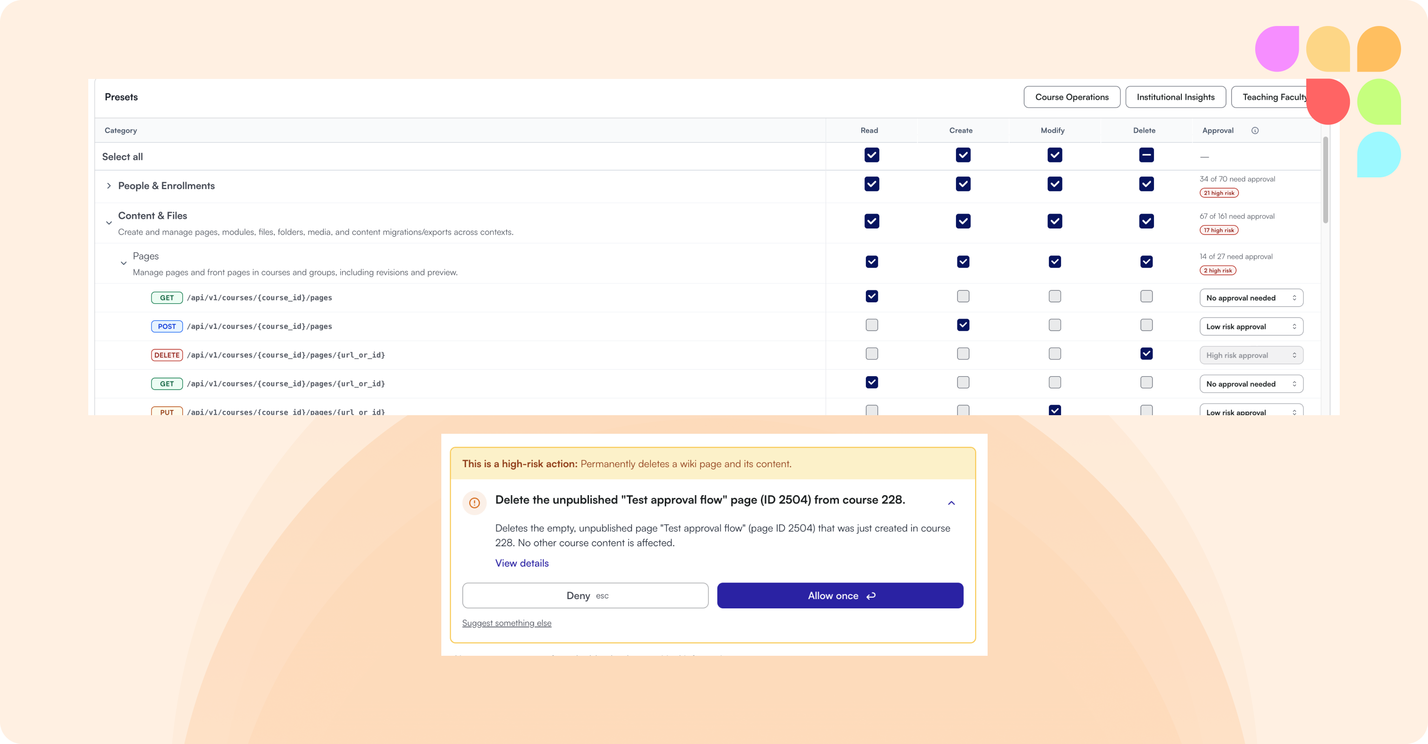Viewport: 1428px width, 744px height.
Task: Toggle the indeterminate Select all Delete checkbox
Action: [x=1146, y=155]
